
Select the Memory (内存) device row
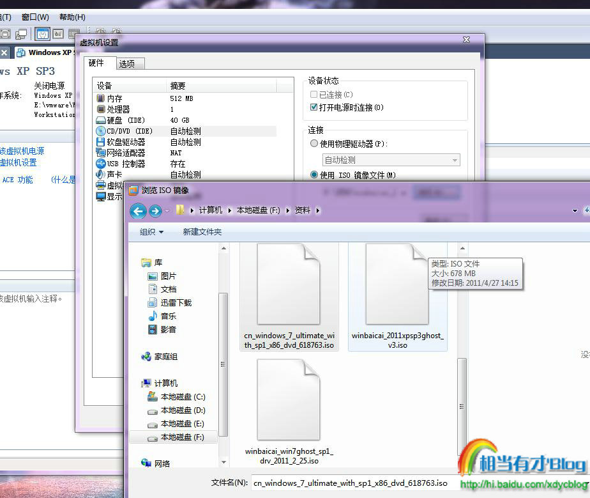tap(186, 98)
